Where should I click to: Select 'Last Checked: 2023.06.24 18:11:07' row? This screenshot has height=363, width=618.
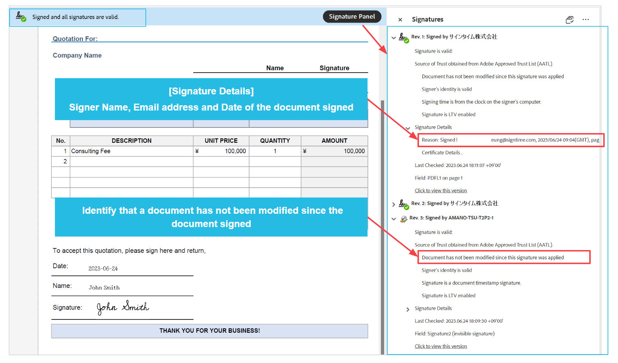[x=458, y=165]
